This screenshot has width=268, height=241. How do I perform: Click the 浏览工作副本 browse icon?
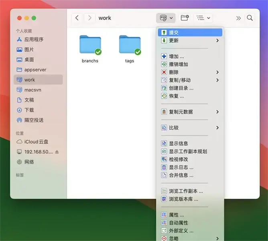164,191
